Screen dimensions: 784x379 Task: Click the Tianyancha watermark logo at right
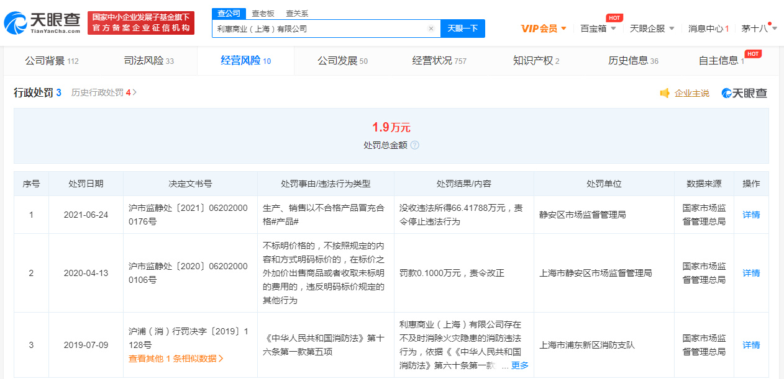pos(744,93)
